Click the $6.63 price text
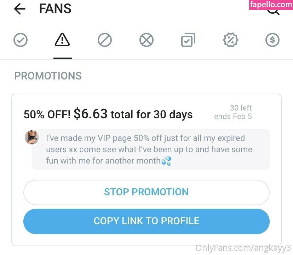This screenshot has width=293, height=255. pos(91,114)
